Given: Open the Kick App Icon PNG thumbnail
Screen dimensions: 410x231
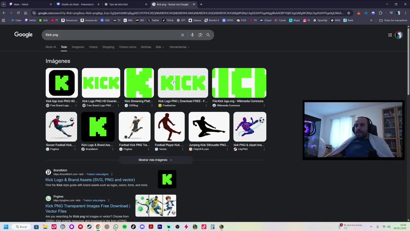Looking at the screenshot, I should [x=62, y=83].
